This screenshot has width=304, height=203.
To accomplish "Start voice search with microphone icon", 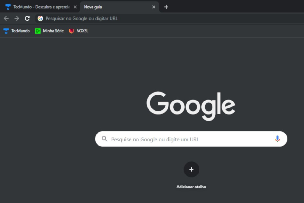I will click(x=277, y=139).
